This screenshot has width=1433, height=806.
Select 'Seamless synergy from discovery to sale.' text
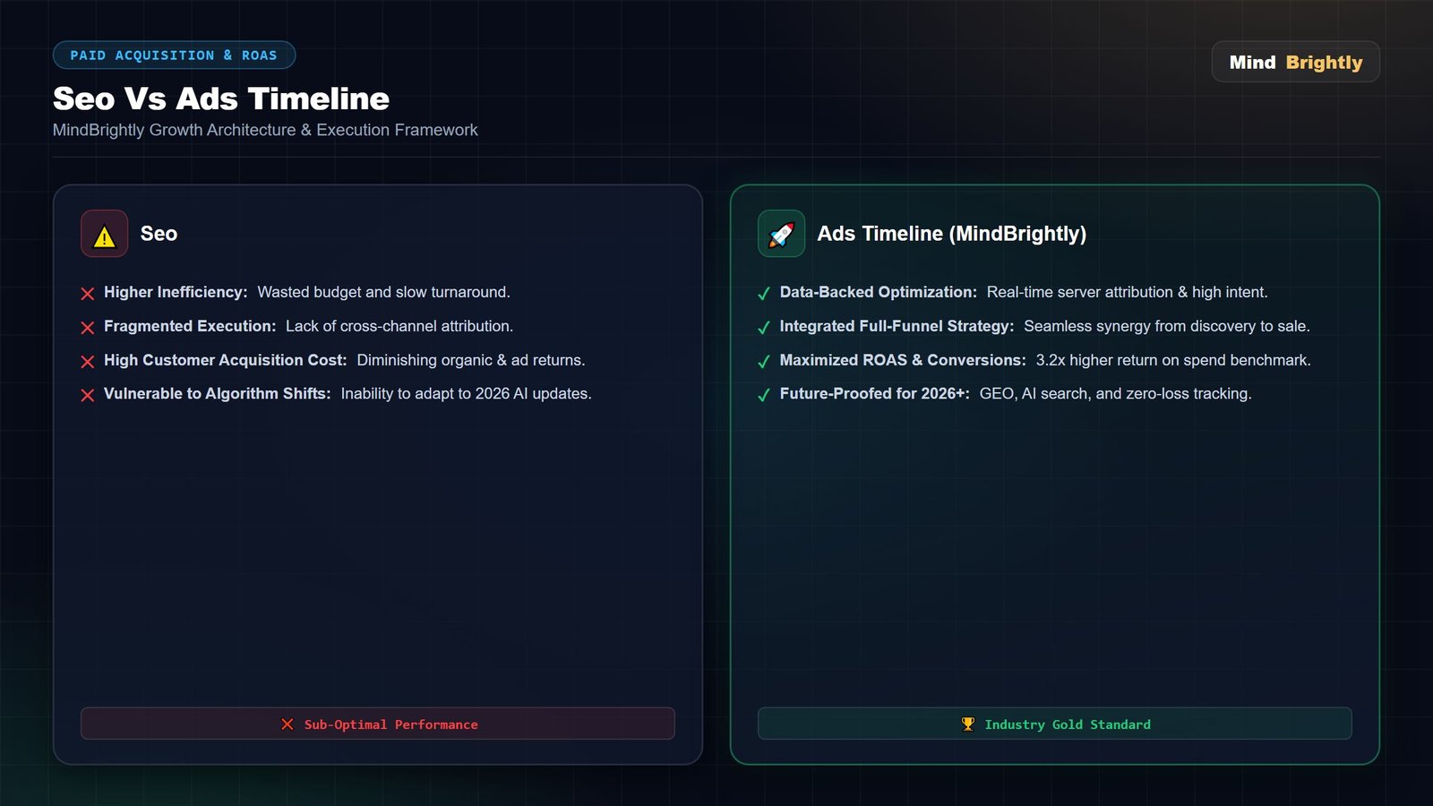pyautogui.click(x=1167, y=326)
